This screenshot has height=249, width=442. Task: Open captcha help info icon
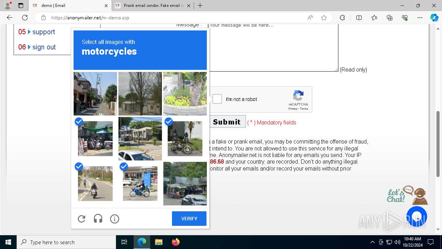coord(115,219)
